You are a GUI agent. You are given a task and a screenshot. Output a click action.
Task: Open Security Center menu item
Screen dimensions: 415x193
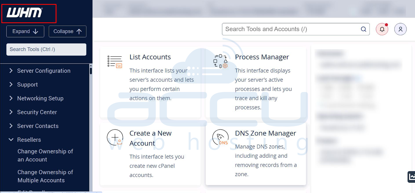37,112
